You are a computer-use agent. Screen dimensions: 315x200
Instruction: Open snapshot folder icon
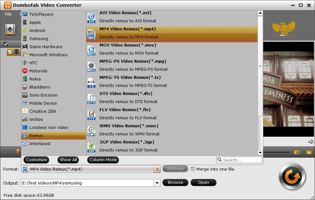[x=309, y=152]
